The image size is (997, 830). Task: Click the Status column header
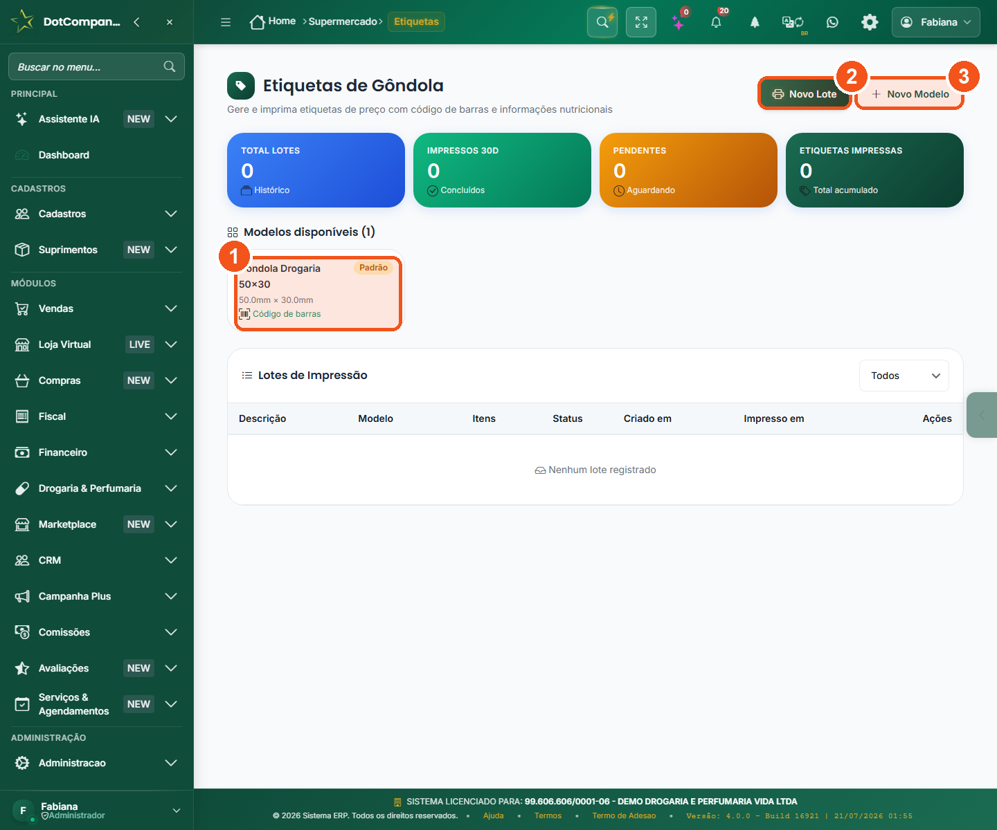click(568, 418)
